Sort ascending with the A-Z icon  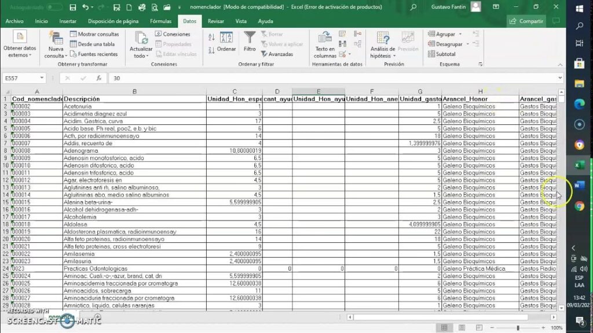[211, 36]
